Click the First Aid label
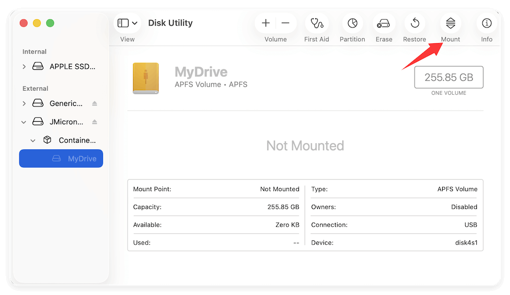Viewport: 510px width, 295px height. pyautogui.click(x=316, y=39)
